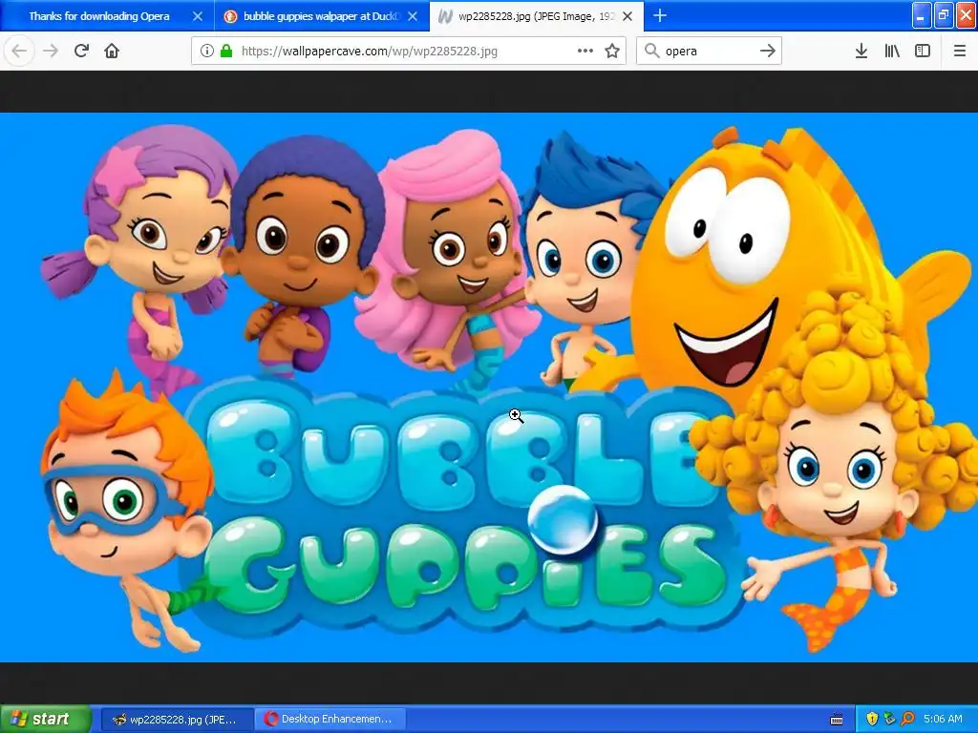Bookmark this page with the star
This screenshot has height=733, width=978.
(x=612, y=52)
